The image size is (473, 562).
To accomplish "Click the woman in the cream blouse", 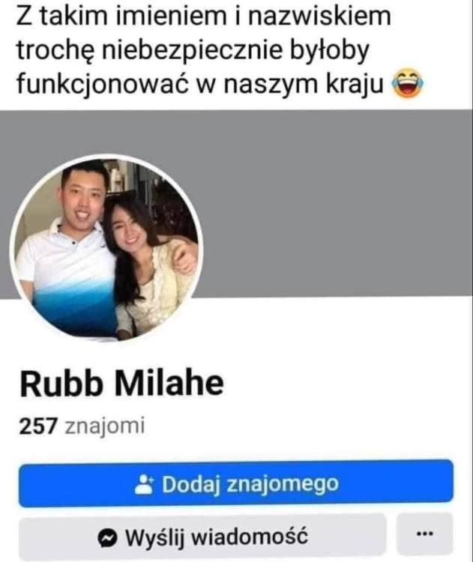I will coord(151,265).
